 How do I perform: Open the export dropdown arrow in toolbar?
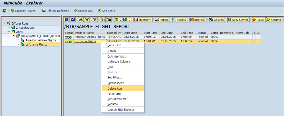pos(130,20)
